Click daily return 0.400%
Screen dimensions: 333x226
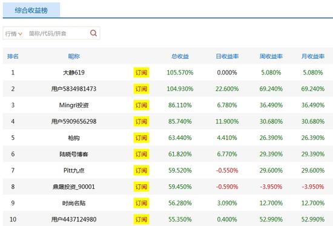(x=227, y=219)
